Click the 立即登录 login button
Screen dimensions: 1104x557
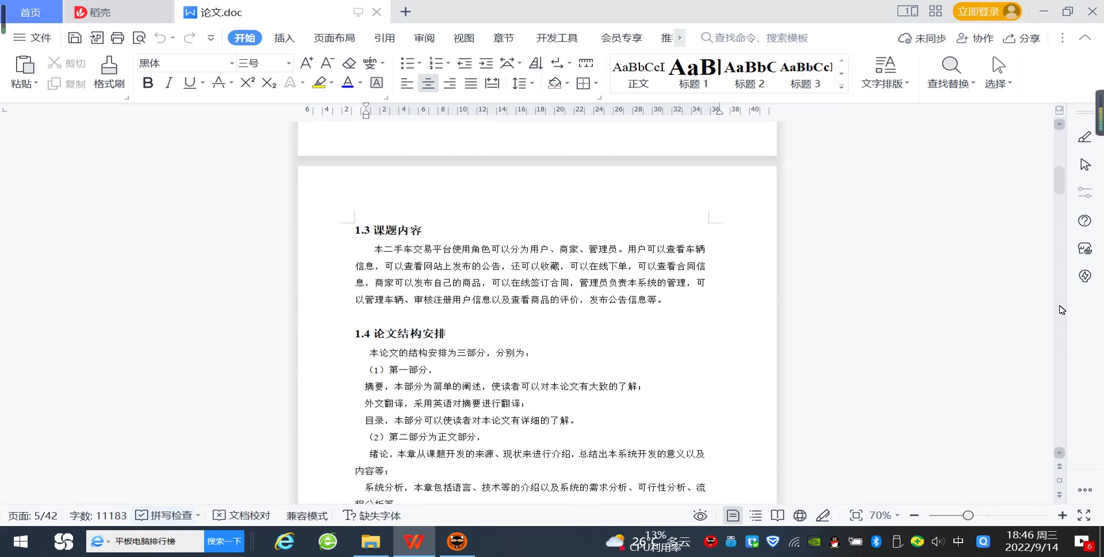click(986, 12)
